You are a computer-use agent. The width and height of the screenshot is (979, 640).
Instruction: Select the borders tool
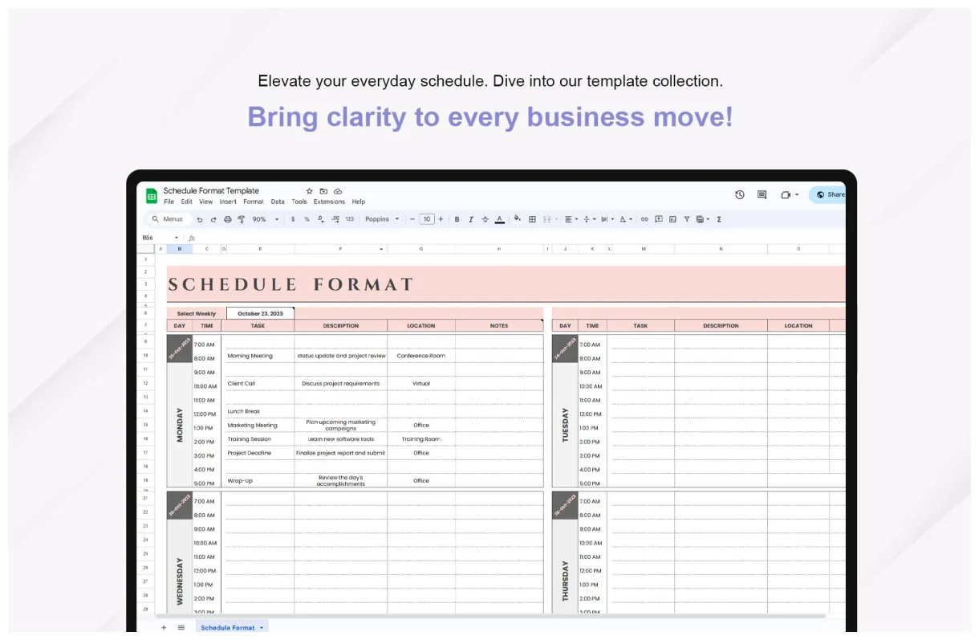click(x=531, y=219)
